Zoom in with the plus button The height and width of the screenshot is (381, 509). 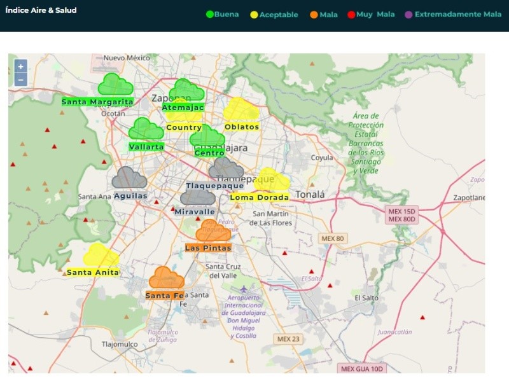point(21,66)
